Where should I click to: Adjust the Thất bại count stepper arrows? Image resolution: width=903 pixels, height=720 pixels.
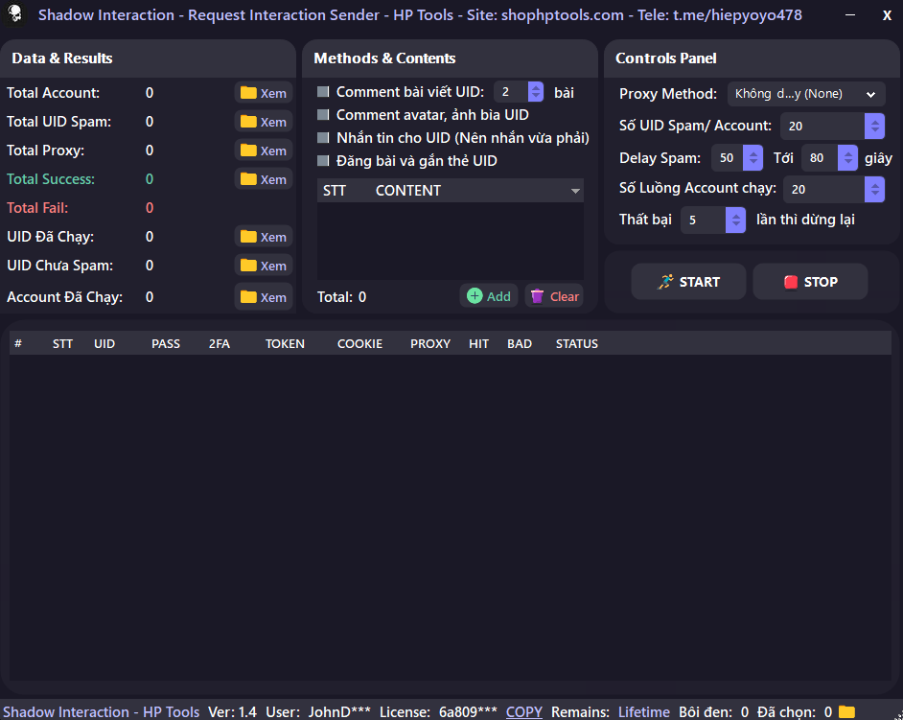[735, 221]
